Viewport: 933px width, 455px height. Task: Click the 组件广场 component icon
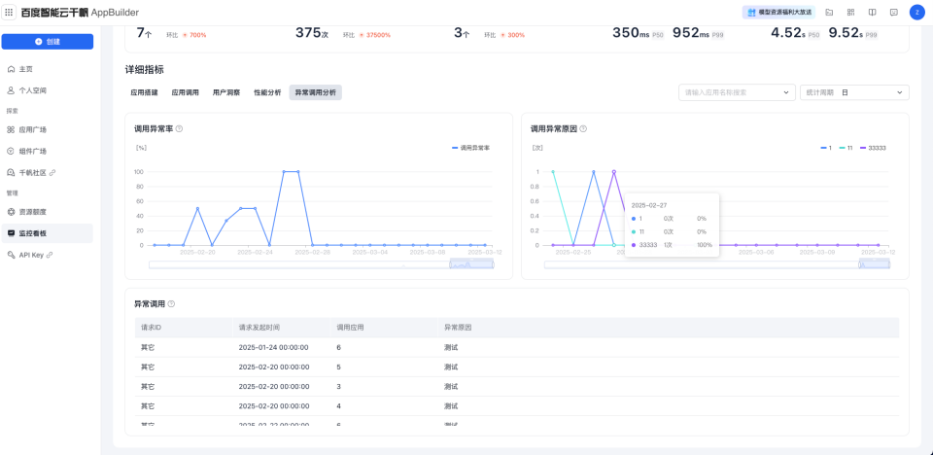click(x=11, y=152)
